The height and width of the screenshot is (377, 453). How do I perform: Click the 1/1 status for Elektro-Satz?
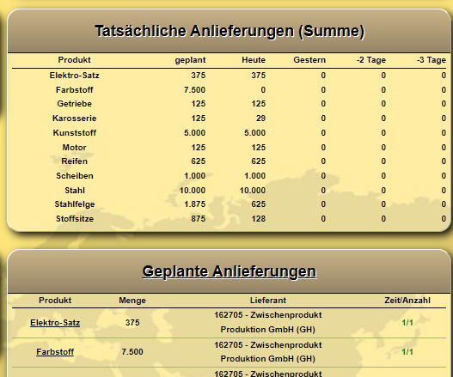pyautogui.click(x=407, y=322)
